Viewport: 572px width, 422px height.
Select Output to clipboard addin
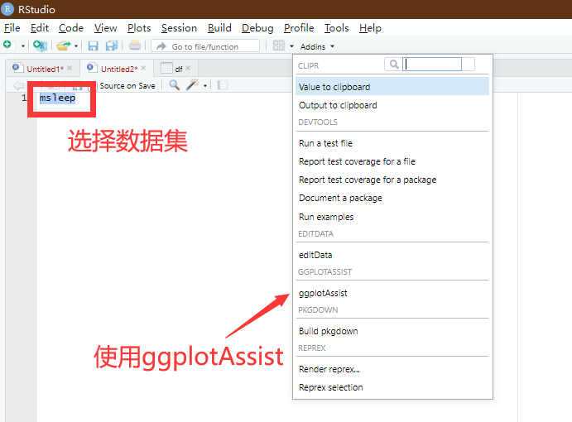tap(392, 105)
